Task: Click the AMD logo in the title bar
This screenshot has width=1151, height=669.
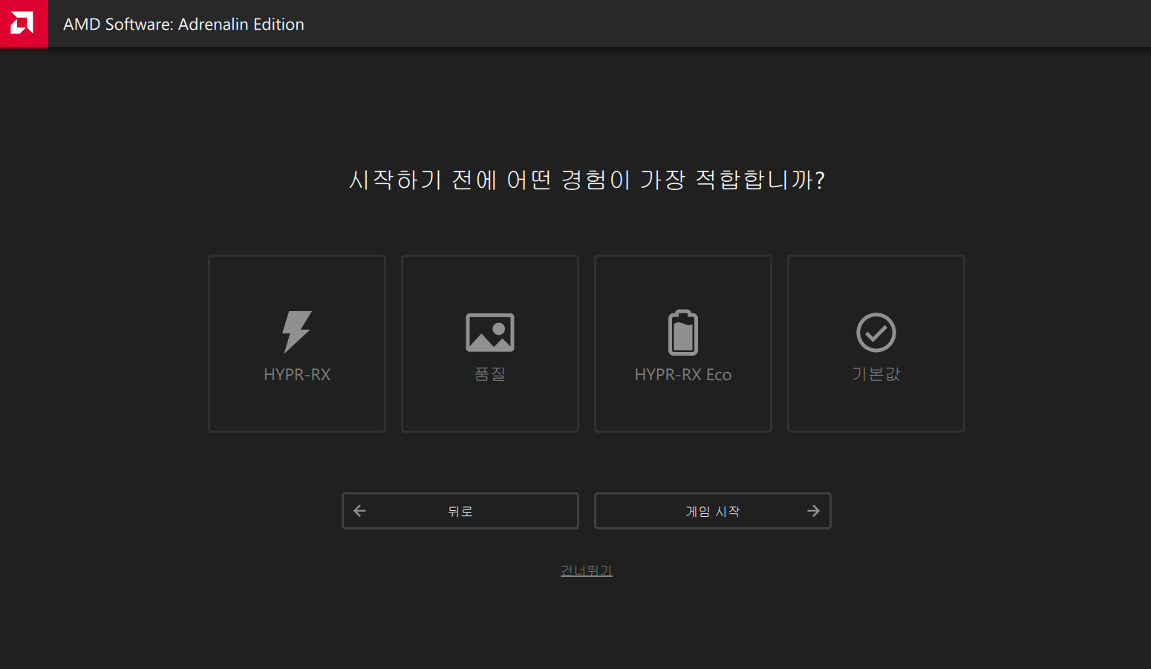Action: (23, 24)
